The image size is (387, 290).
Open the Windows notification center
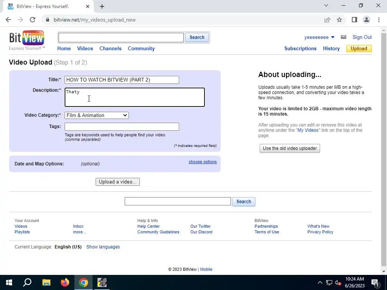pos(375,282)
